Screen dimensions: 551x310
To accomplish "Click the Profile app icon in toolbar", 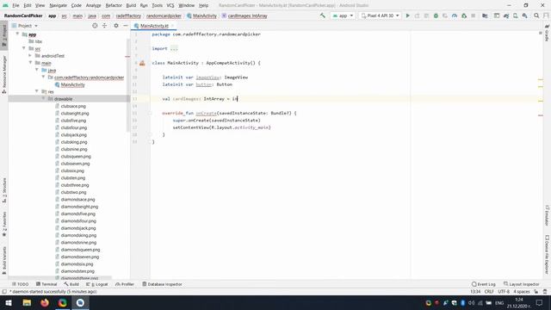I will tap(455, 15).
